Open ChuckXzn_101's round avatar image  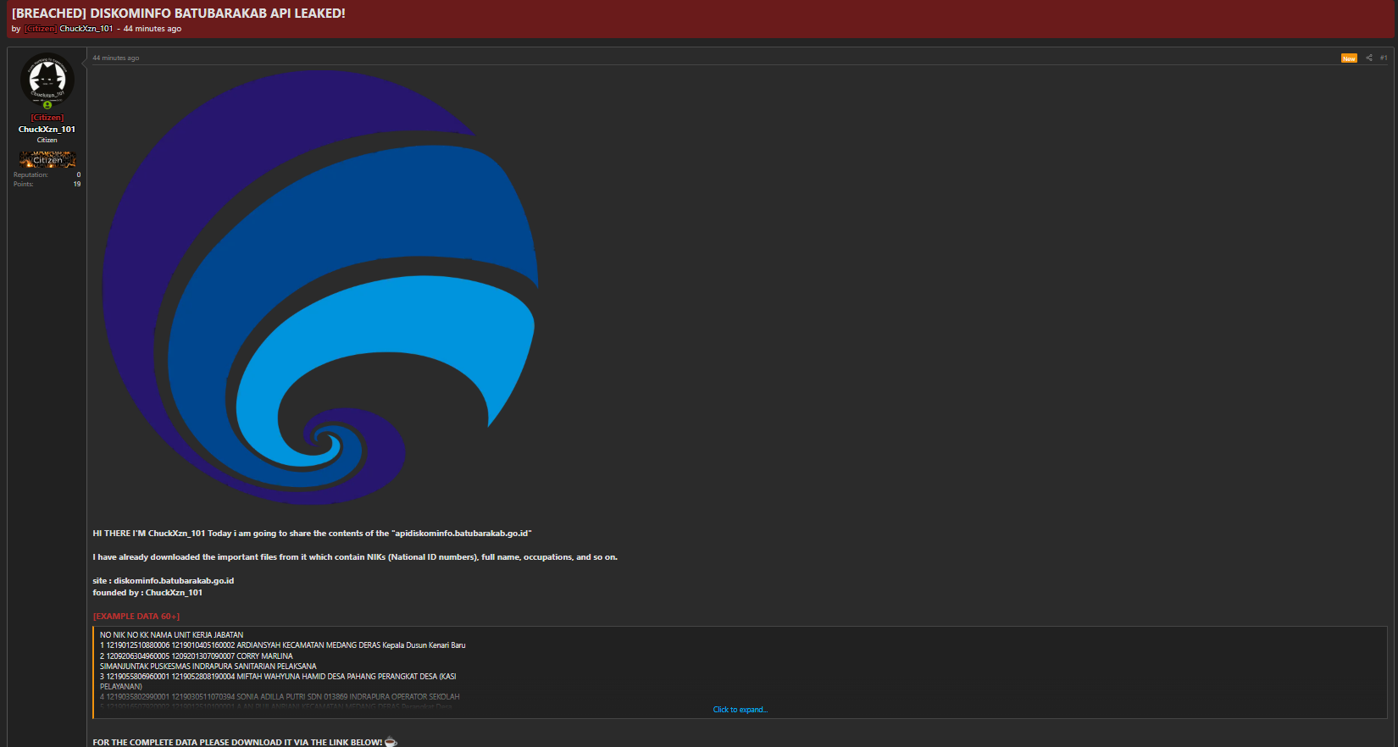pos(47,80)
